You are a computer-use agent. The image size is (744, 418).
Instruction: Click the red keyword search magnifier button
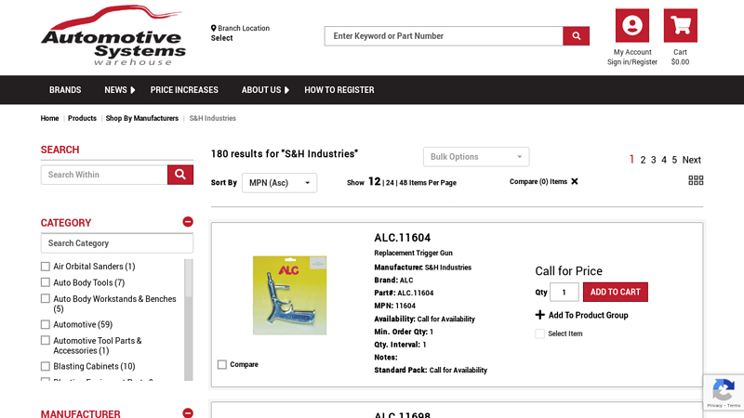click(x=576, y=36)
